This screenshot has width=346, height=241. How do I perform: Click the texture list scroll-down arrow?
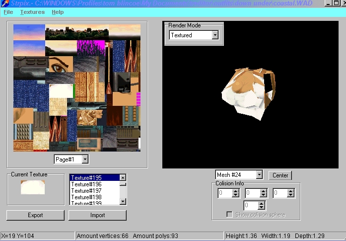[x=123, y=202]
